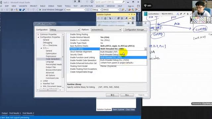Viewport: 212px width, 119px height.
Task: Select the eraser tool in LectureNotes
Action: tap(181, 14)
